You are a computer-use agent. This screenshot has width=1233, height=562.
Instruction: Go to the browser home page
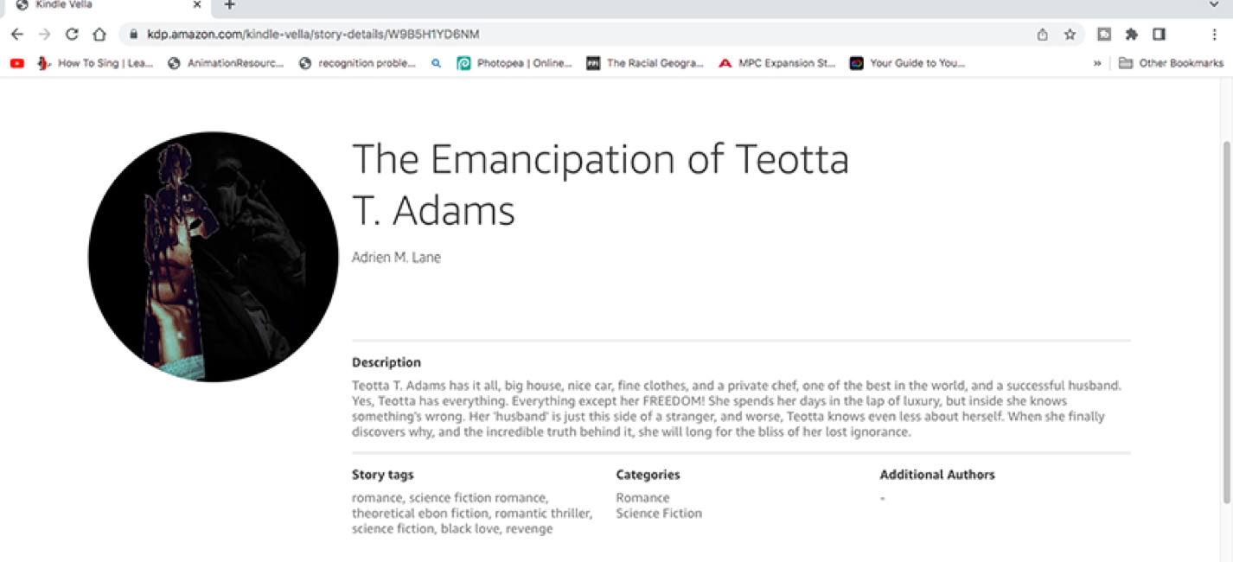point(99,35)
